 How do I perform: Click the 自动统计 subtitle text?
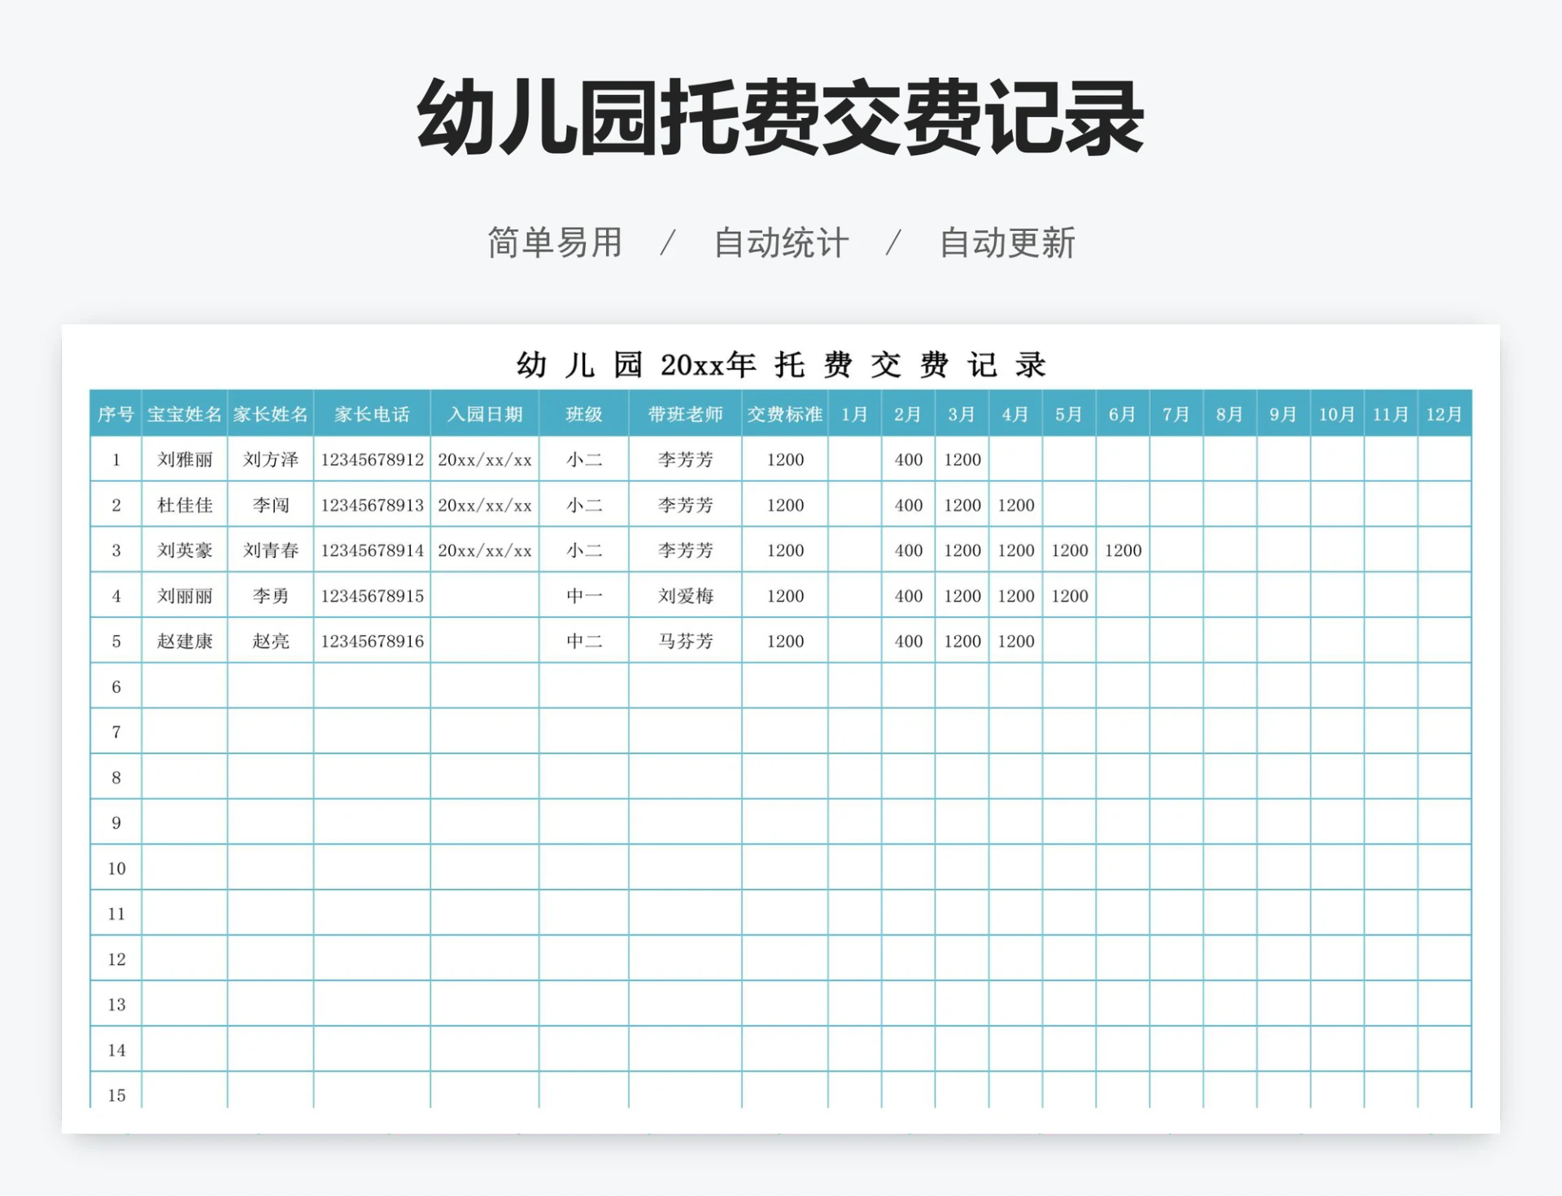[781, 243]
